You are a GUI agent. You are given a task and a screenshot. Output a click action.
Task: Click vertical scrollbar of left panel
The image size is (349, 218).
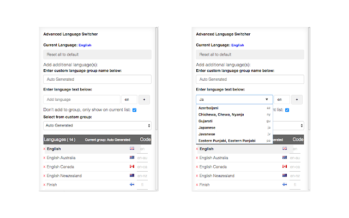click(x=157, y=78)
